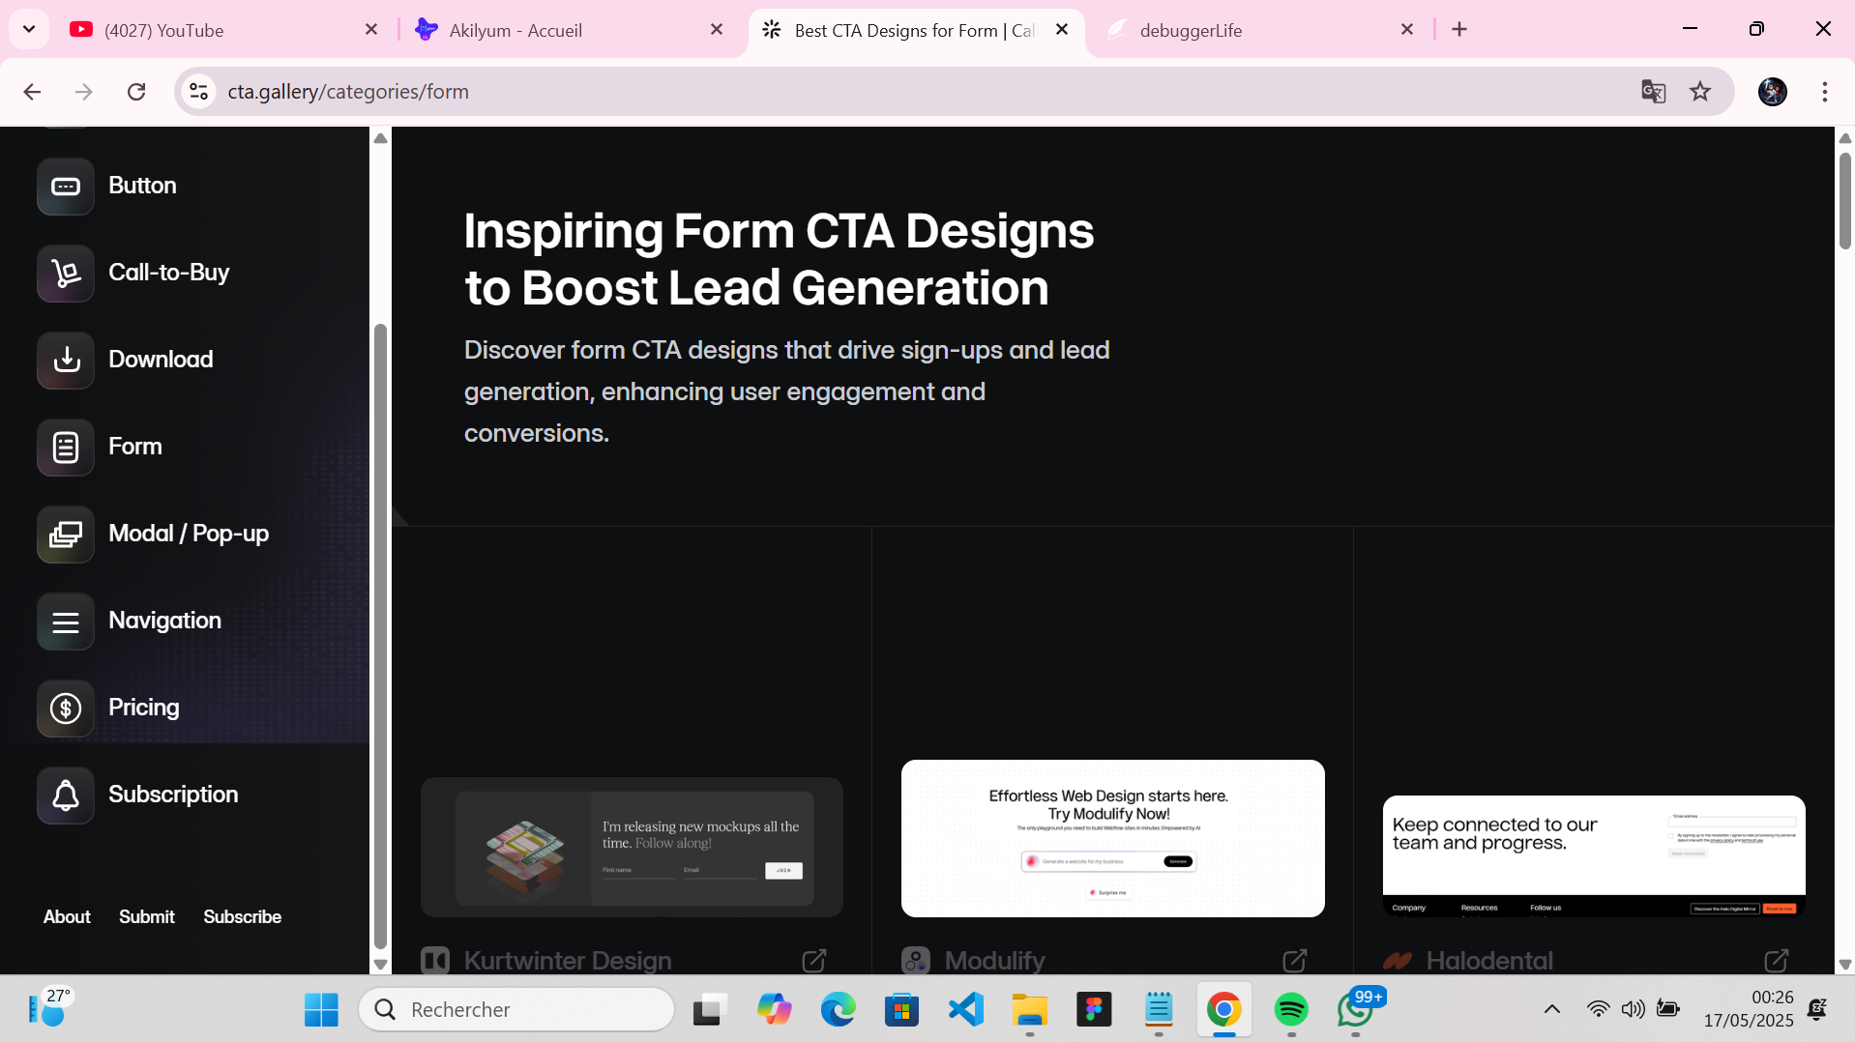
Task: Open Chrome three-dot menu
Action: [1825, 92]
